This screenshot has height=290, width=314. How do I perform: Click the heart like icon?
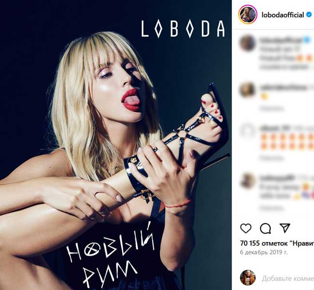coord(246,228)
